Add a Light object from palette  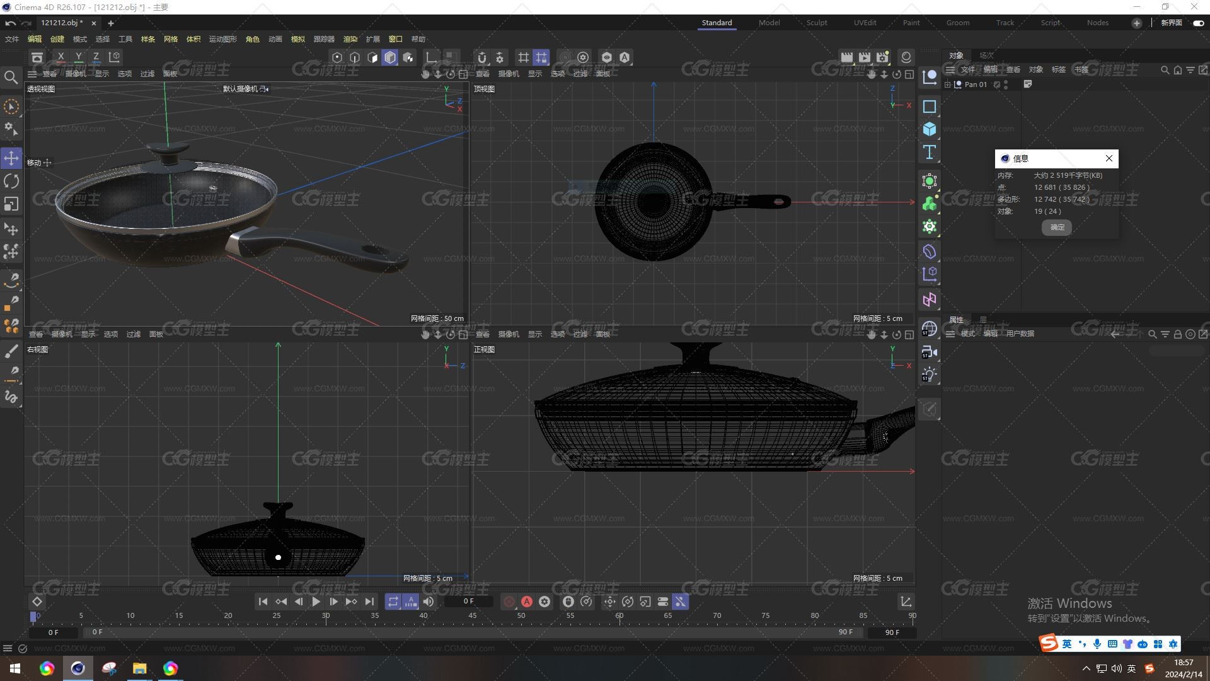930,375
